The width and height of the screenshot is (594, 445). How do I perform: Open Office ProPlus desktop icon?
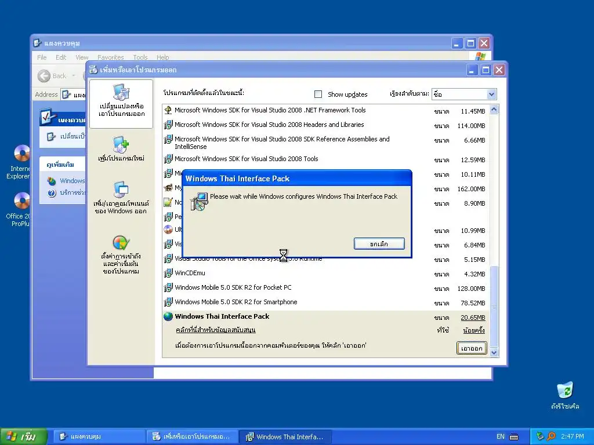(21, 200)
